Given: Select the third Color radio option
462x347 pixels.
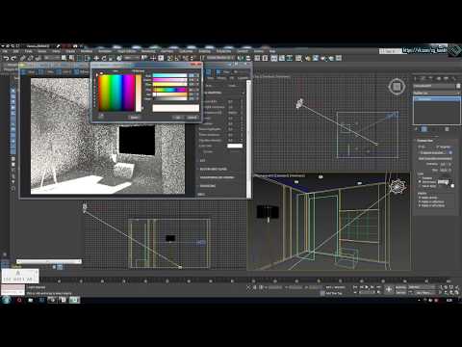Looking at the screenshot, I should [x=420, y=186].
